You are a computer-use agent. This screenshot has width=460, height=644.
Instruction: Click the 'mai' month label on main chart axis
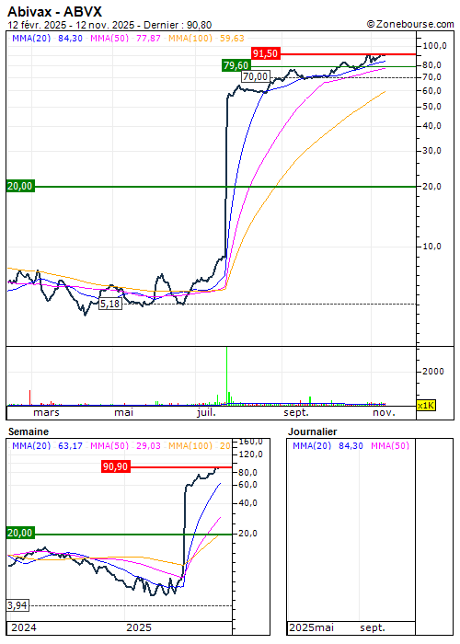123,412
